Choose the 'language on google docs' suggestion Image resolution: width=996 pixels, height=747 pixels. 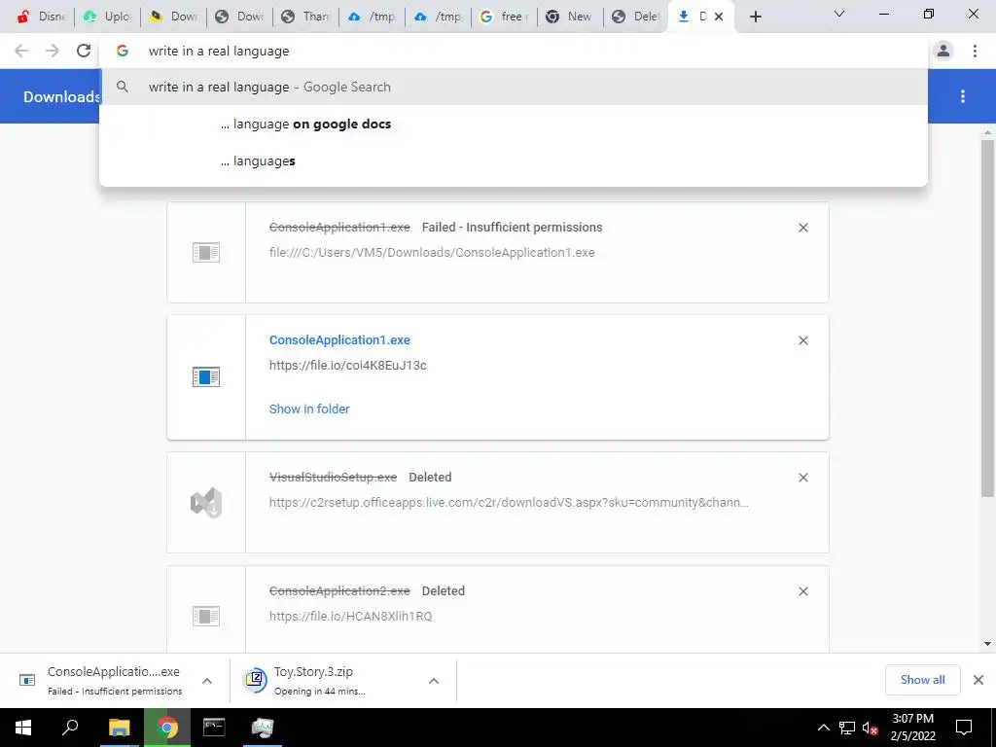(x=514, y=124)
